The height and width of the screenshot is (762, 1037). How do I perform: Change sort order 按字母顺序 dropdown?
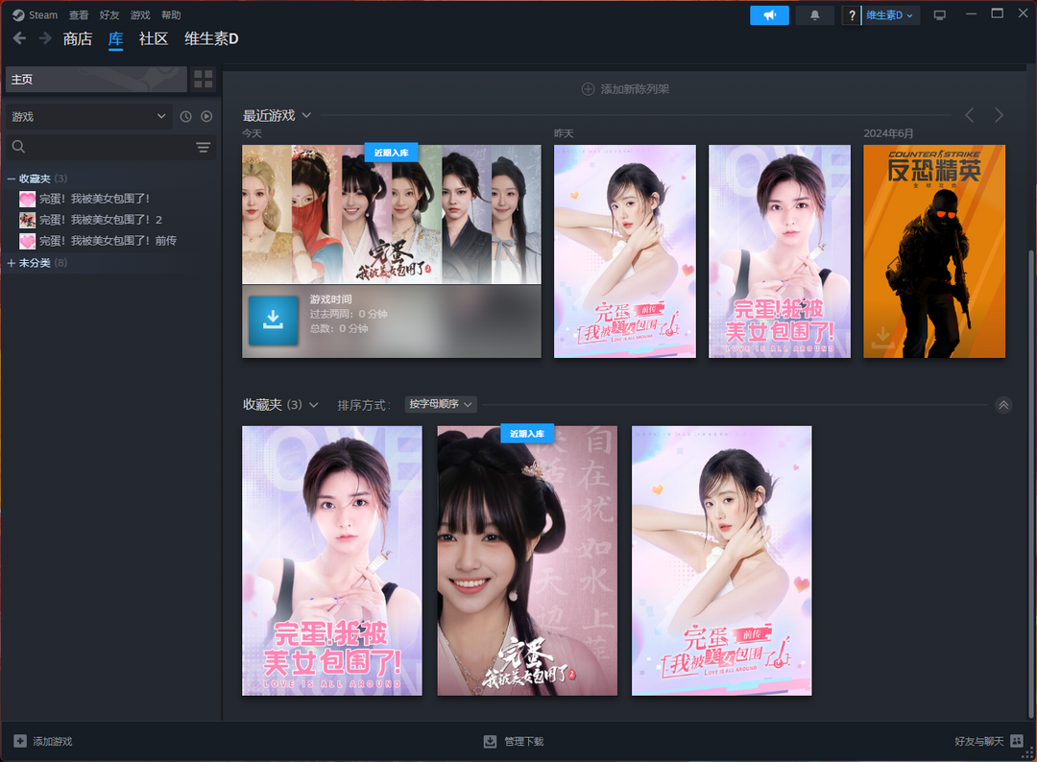(441, 404)
